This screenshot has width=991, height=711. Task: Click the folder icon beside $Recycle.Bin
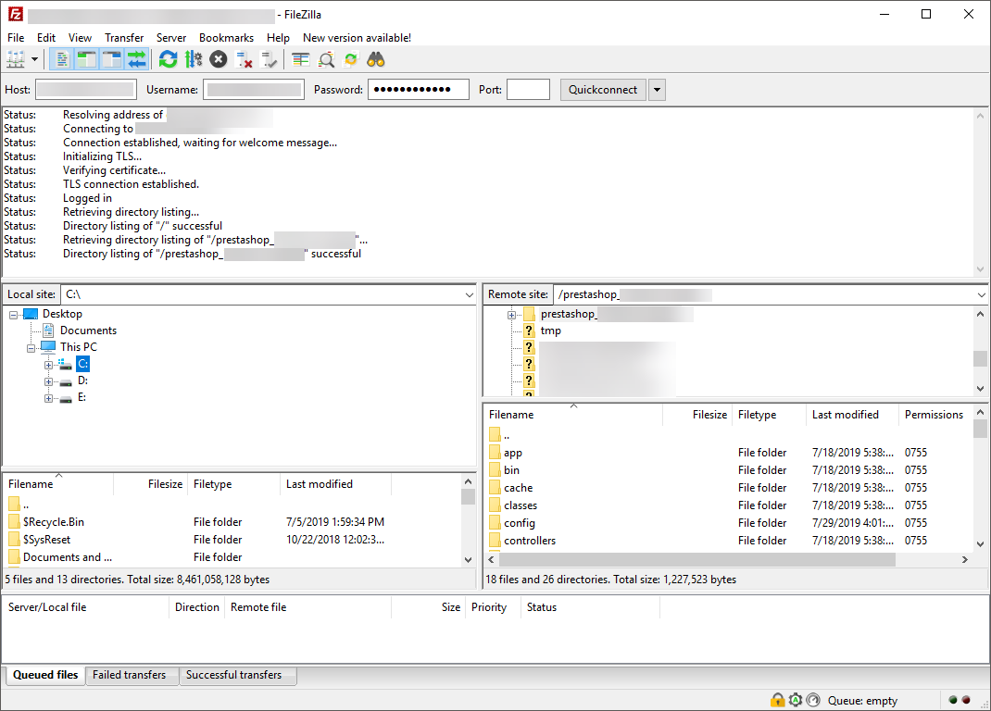(14, 521)
